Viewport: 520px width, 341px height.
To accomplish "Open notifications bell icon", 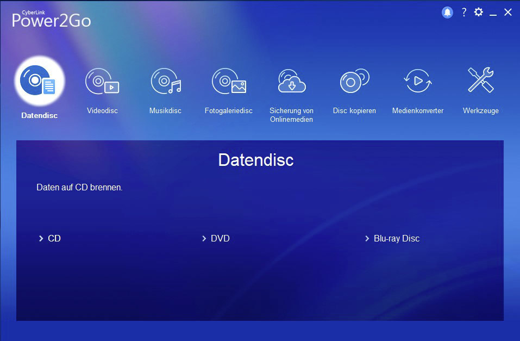I will 447,13.
